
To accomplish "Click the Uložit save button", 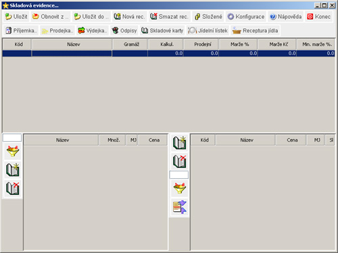I will point(16,17).
